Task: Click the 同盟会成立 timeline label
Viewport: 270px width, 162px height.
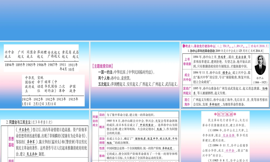Action: pyautogui.click(x=31, y=54)
